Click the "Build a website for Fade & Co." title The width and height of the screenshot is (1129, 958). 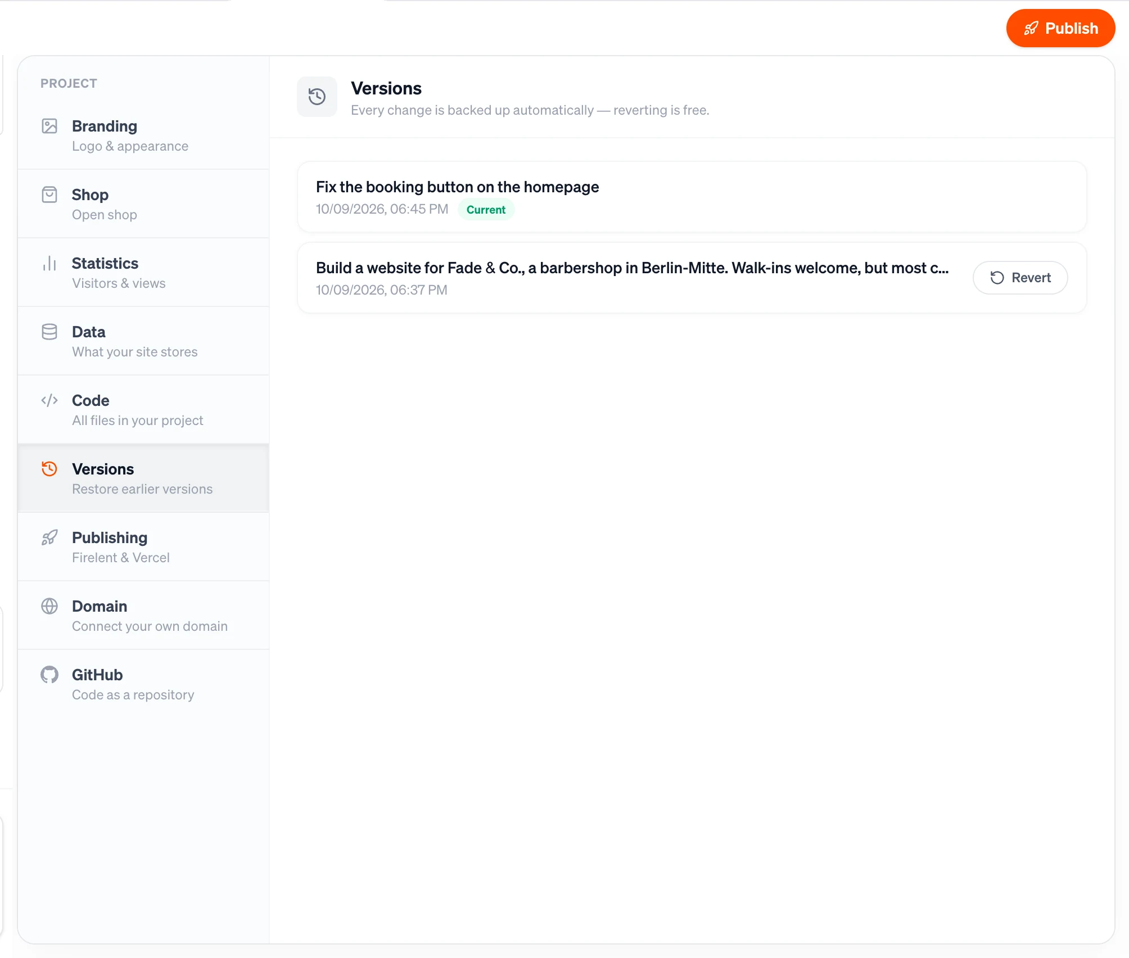click(632, 268)
